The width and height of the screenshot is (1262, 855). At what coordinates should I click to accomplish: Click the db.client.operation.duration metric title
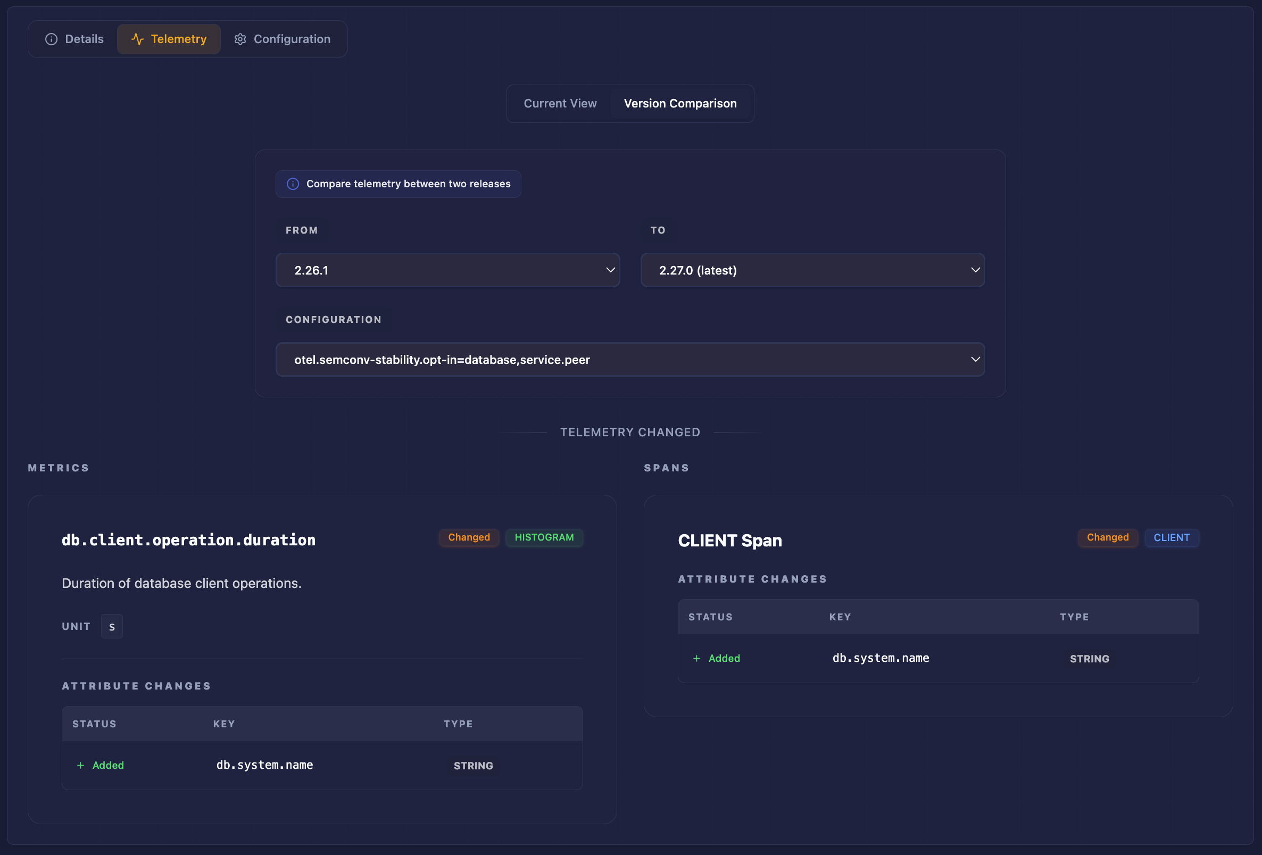188,540
